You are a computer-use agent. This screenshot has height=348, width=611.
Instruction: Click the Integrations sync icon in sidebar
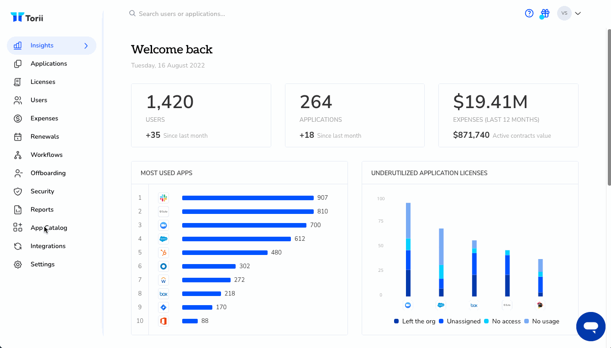click(18, 246)
